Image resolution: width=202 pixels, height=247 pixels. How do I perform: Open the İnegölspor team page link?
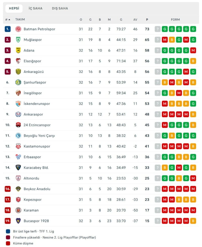(33, 93)
